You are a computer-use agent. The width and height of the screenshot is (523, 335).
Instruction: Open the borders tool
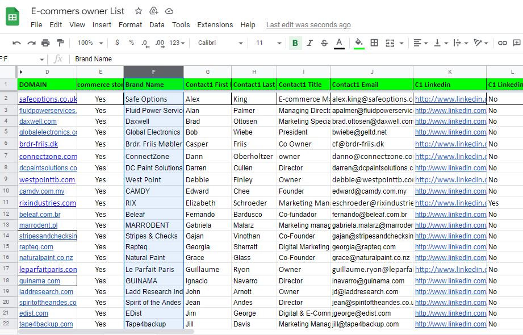[374, 43]
